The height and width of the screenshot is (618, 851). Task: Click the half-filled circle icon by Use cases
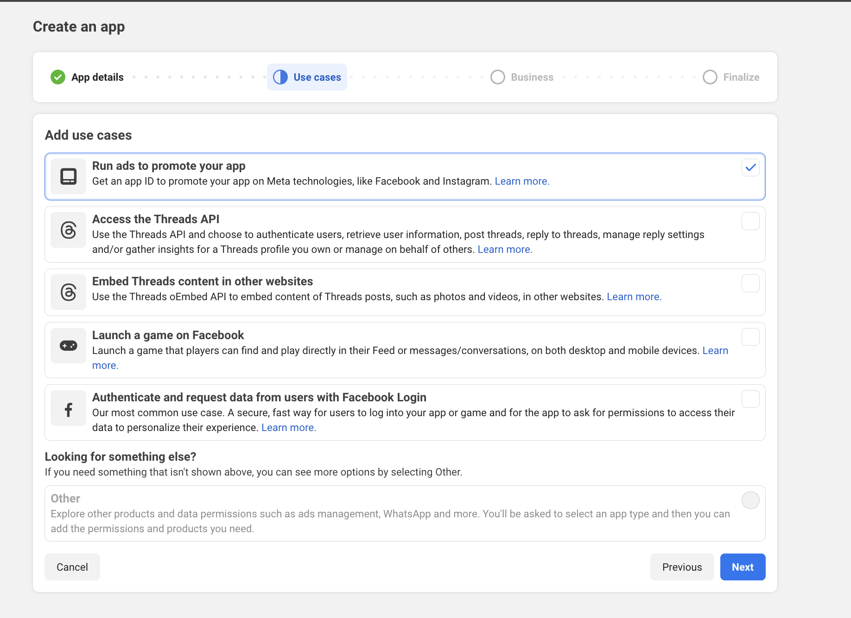280,77
